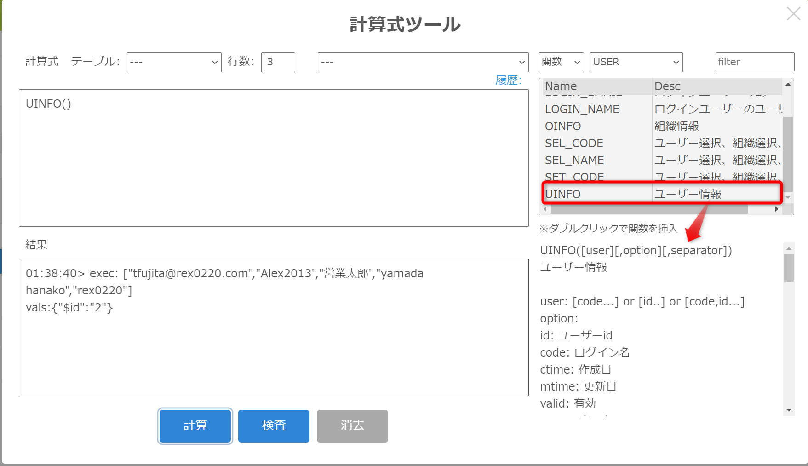Open the USER category dropdown
This screenshot has width=808, height=466.
(x=636, y=62)
